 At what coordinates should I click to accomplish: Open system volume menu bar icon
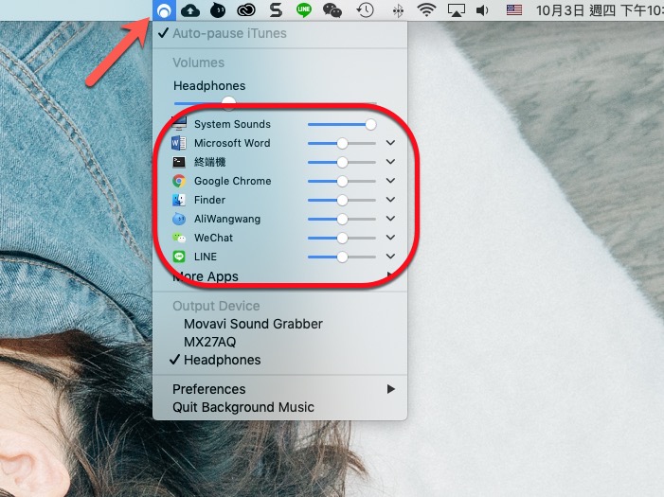(x=482, y=10)
